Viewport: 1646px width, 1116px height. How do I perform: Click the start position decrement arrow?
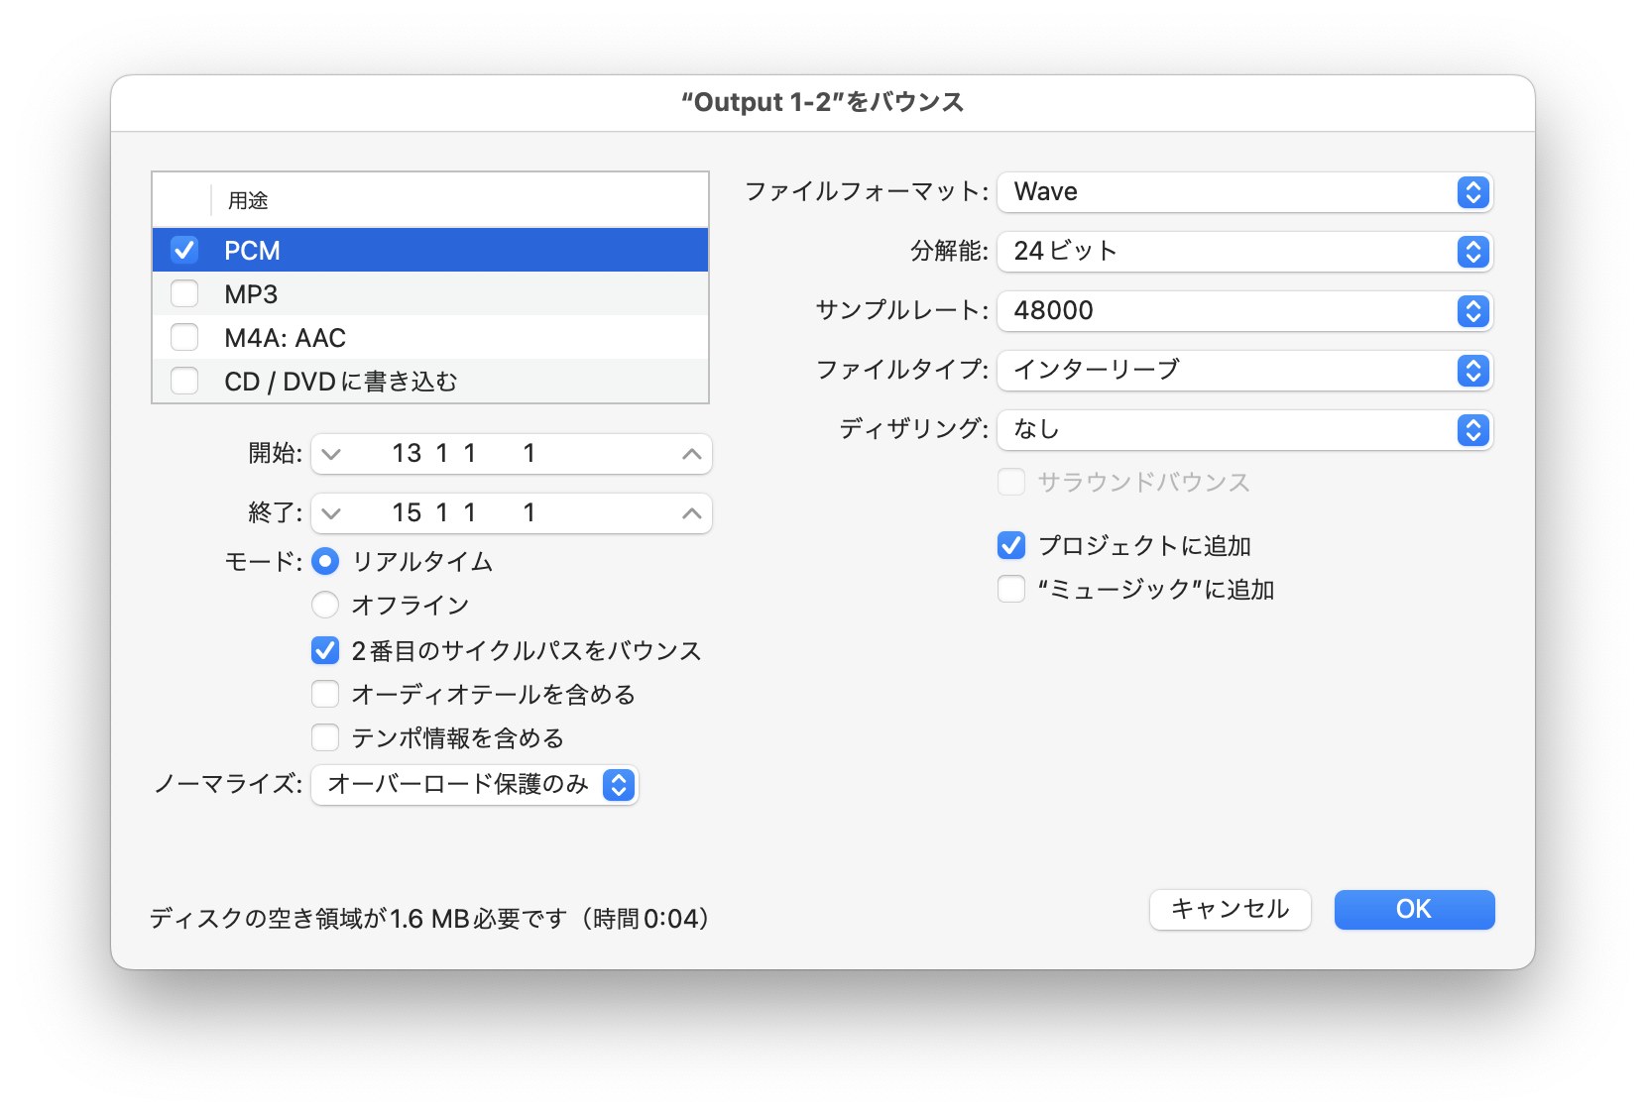[x=332, y=454]
